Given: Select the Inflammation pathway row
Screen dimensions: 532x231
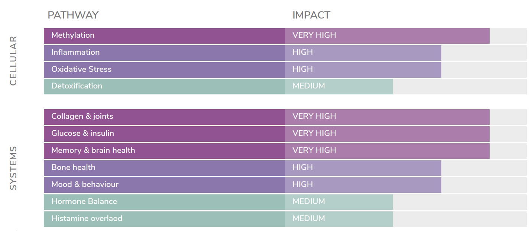Looking at the screenshot, I should (285, 53).
